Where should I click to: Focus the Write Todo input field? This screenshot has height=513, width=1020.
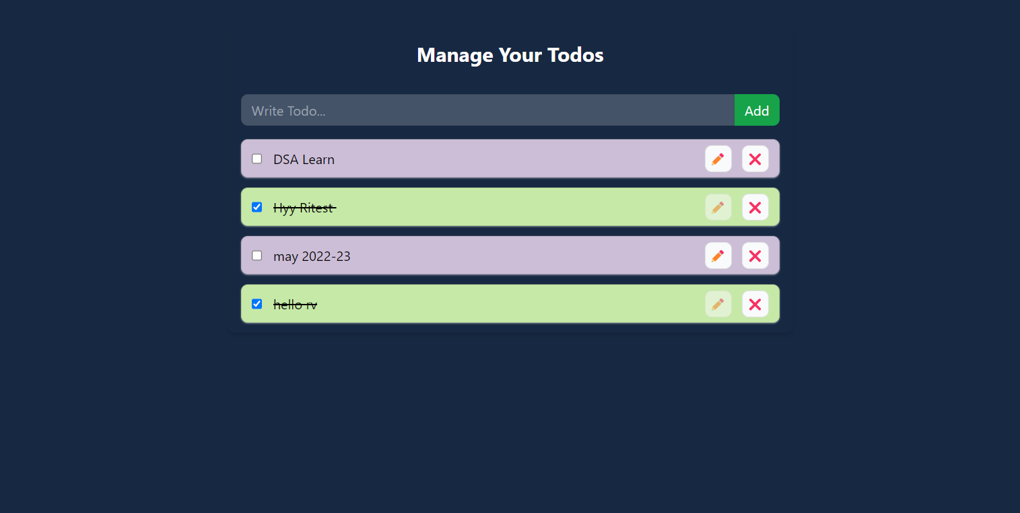pos(487,110)
